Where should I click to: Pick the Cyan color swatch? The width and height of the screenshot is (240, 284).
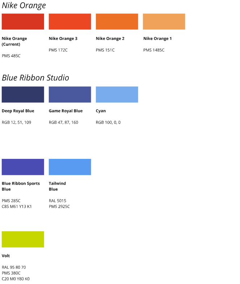[117, 95]
